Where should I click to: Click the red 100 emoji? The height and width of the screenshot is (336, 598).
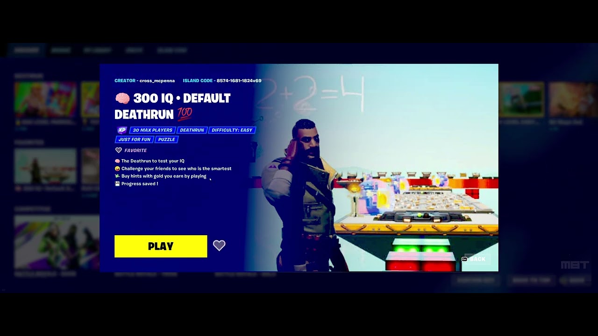pyautogui.click(x=185, y=113)
